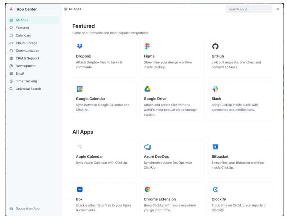The width and height of the screenshot is (287, 219).
Task: Click the Google Drive logo icon
Action: click(x=147, y=89)
